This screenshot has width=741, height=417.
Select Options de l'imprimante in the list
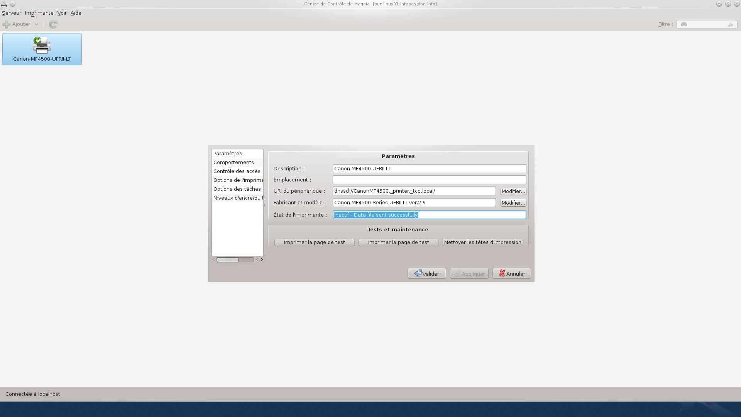click(x=237, y=180)
